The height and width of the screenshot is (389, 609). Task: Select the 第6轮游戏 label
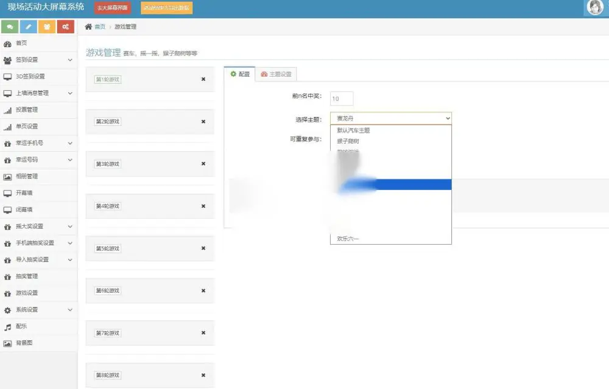click(108, 291)
